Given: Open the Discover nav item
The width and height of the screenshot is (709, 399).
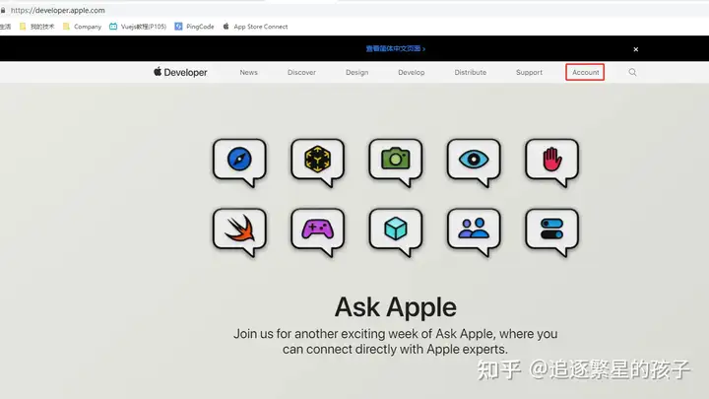Looking at the screenshot, I should coord(301,72).
